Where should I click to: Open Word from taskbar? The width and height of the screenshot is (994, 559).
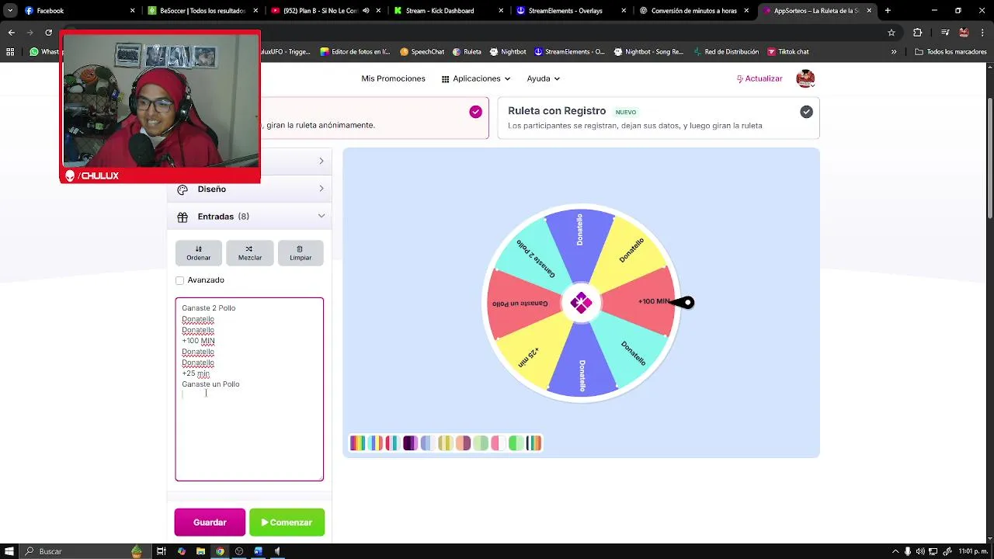tap(259, 551)
